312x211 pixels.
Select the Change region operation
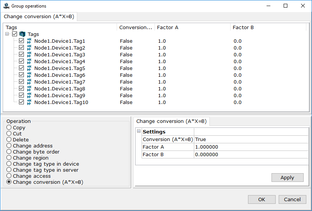pos(9,158)
